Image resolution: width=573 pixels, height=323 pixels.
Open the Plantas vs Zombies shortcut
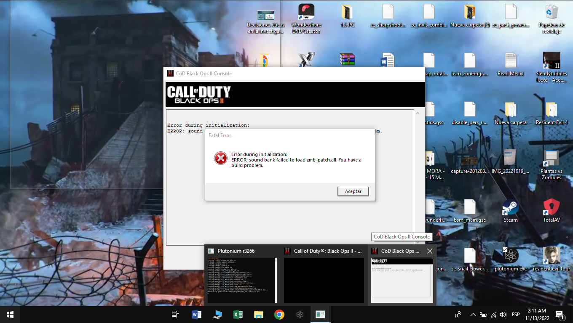point(552,165)
